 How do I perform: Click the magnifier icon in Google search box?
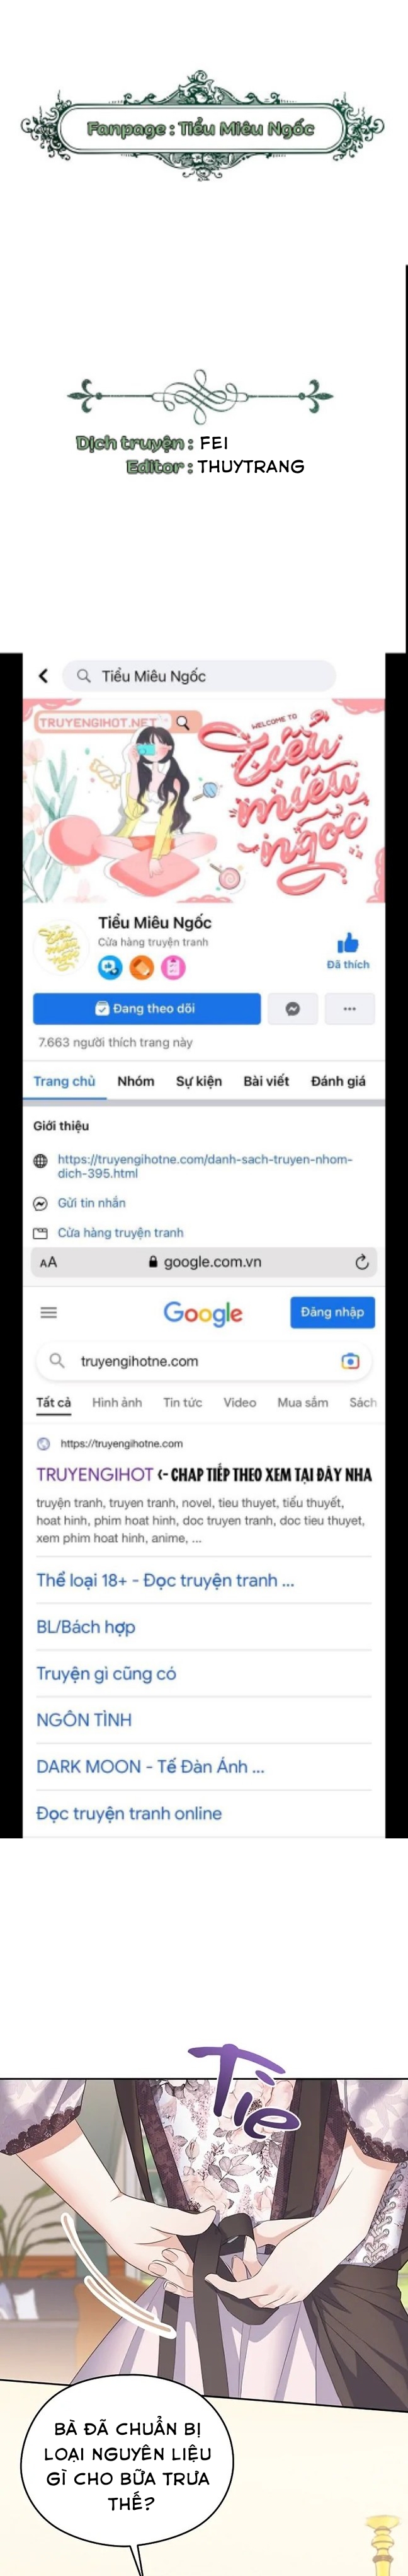coord(57,1361)
